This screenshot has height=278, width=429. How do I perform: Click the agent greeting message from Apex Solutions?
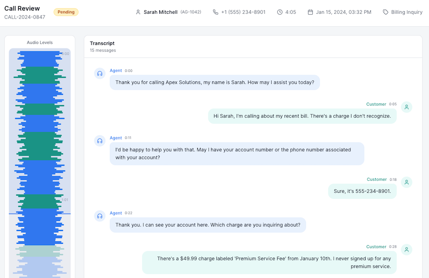pyautogui.click(x=214, y=82)
